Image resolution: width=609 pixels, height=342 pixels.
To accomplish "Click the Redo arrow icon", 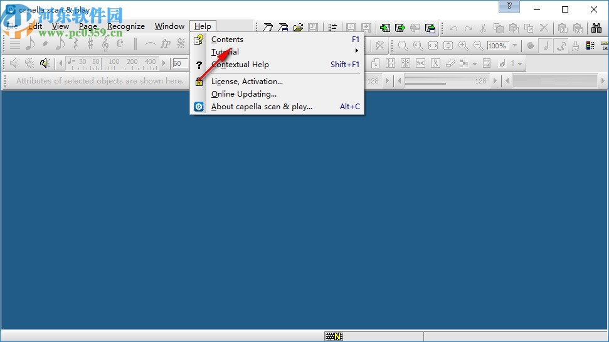I will [469, 28].
